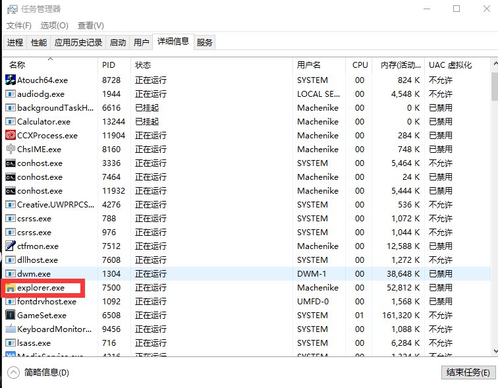Click the 结束任务(E) button
This screenshot has width=498, height=388.
468,372
